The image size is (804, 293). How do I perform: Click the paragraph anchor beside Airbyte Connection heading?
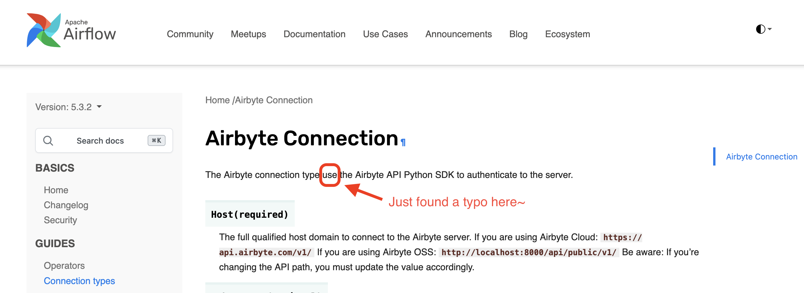pyautogui.click(x=403, y=142)
